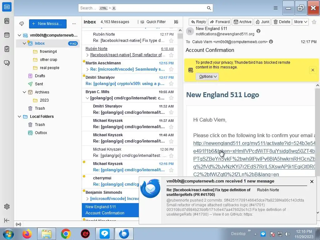The width and height of the screenshot is (320, 240).
Task: Open remote content Options dropdown
Action: click(207, 77)
